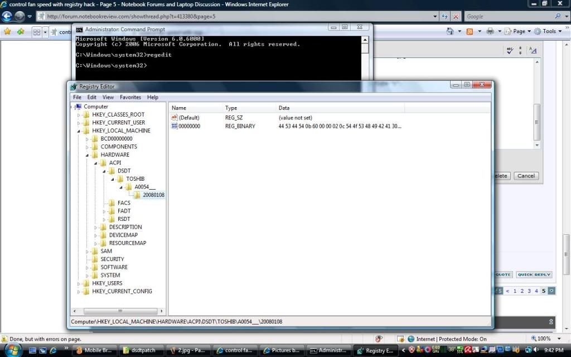Screen dimensions: 571x357
Task: Collapse the ACPI key
Action: pyautogui.click(x=95, y=163)
